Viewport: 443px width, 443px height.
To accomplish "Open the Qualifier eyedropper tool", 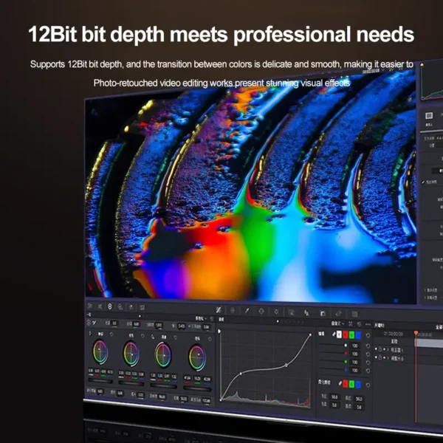I will click(247, 311).
